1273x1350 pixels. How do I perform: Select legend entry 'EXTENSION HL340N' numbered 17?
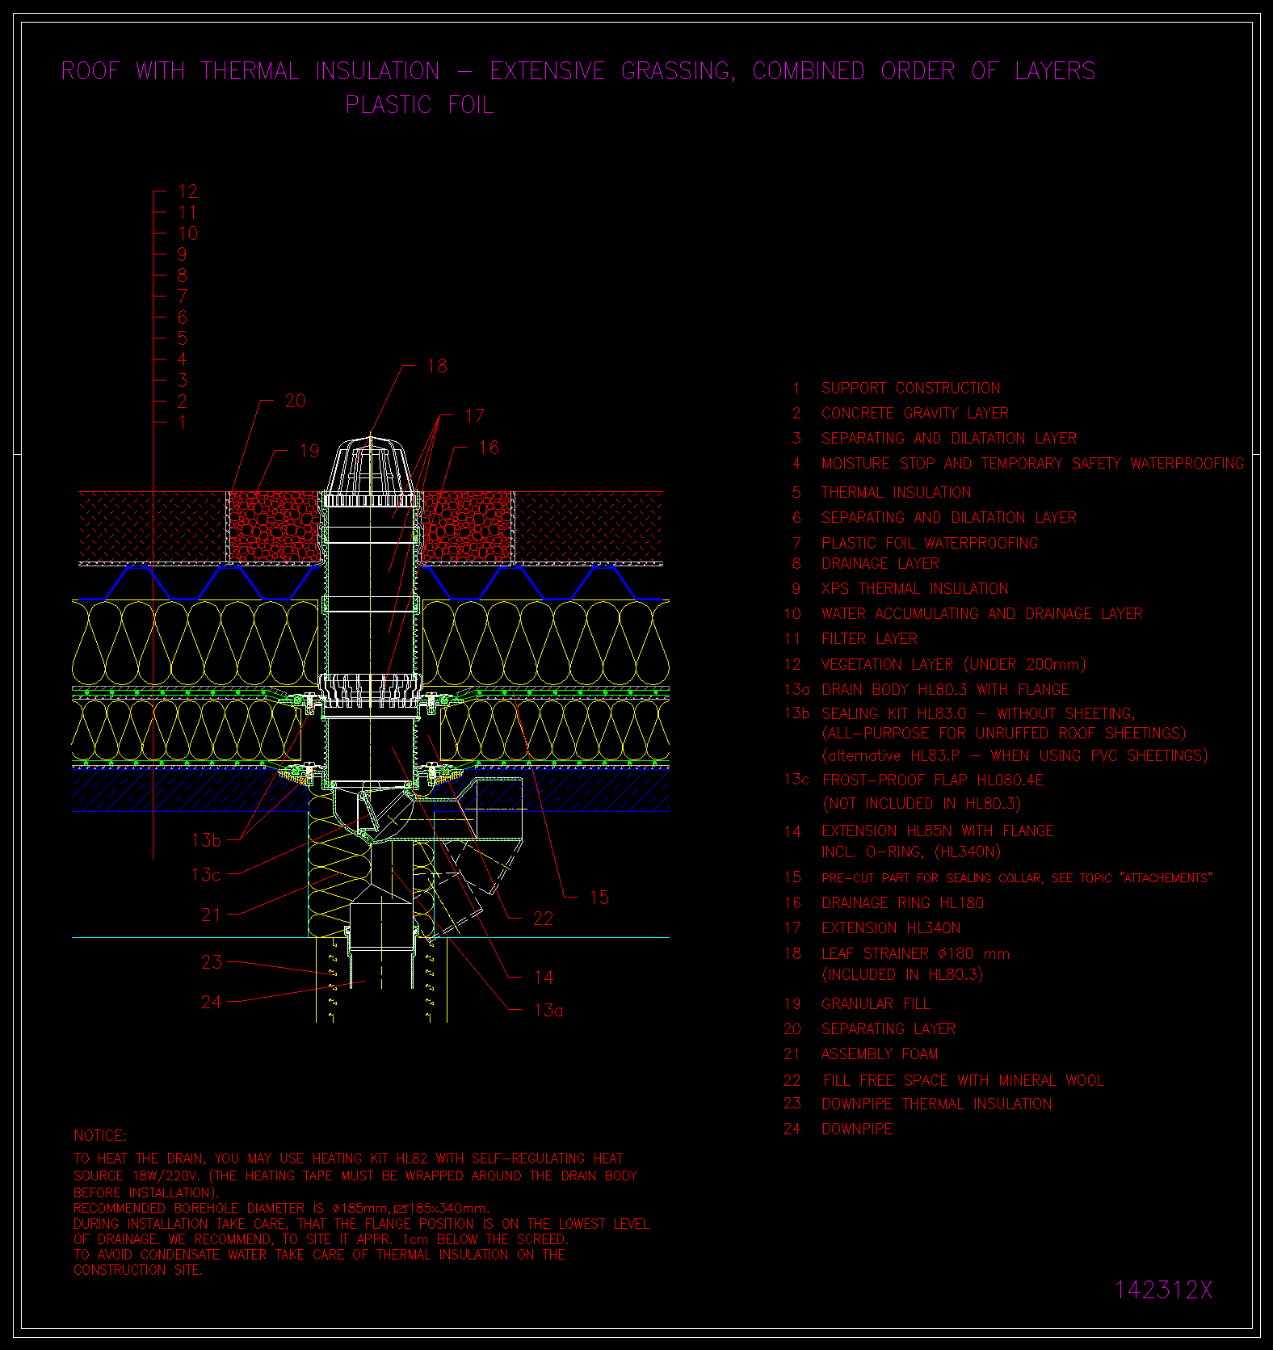(891, 929)
